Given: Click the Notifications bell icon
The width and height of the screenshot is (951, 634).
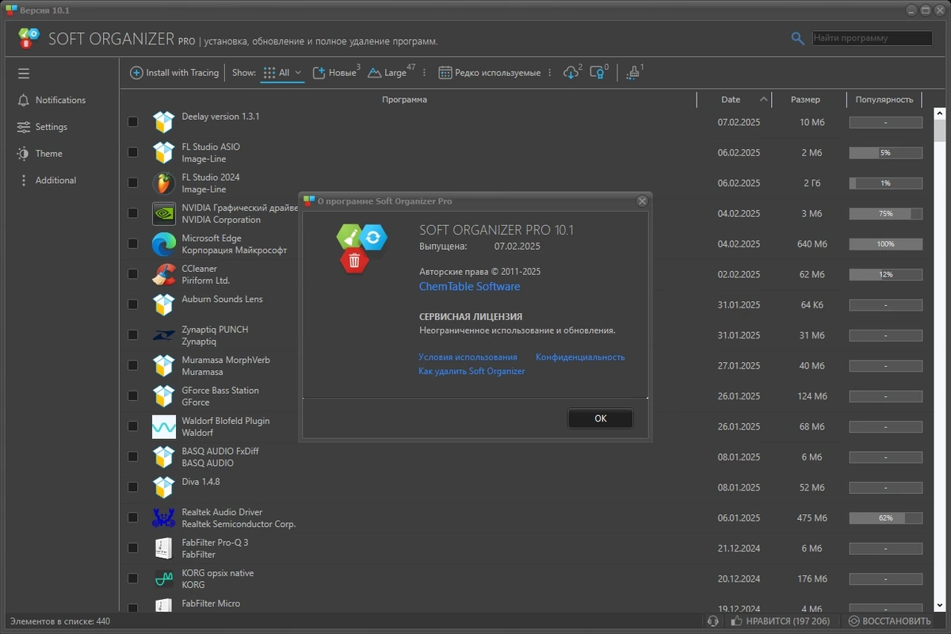Looking at the screenshot, I should (x=23, y=100).
